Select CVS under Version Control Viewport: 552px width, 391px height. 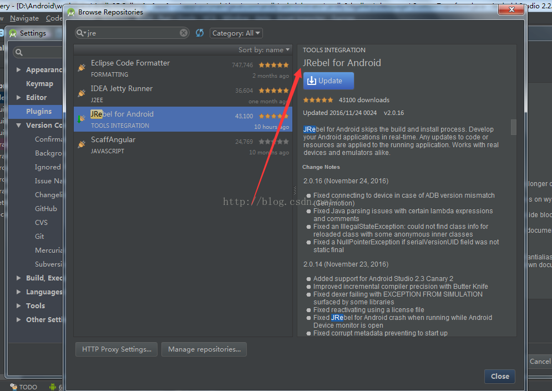click(x=41, y=223)
